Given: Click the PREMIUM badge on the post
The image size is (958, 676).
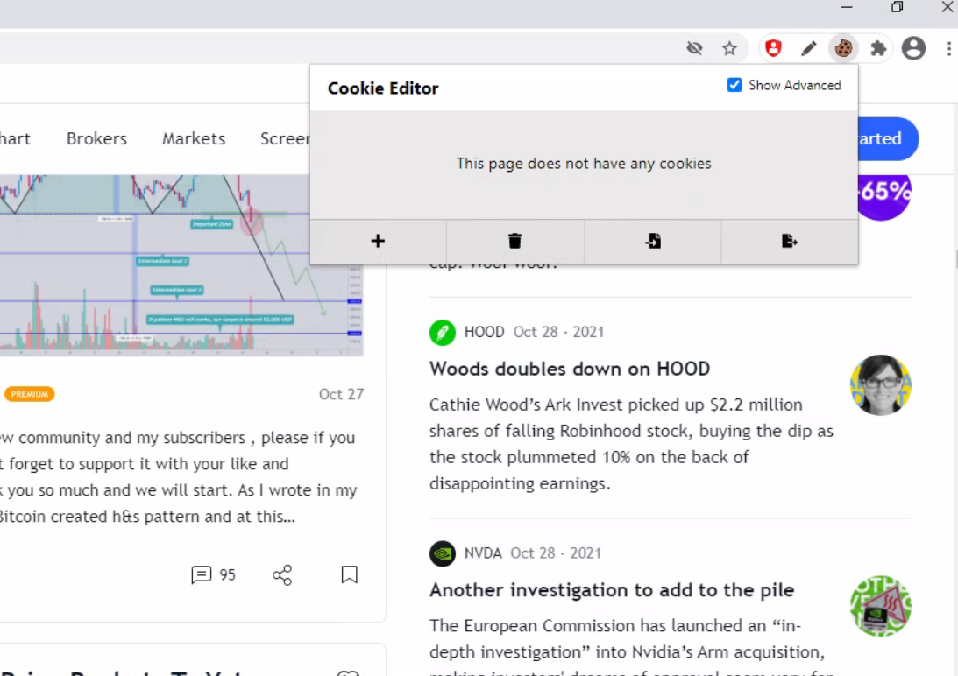Looking at the screenshot, I should coord(29,395).
